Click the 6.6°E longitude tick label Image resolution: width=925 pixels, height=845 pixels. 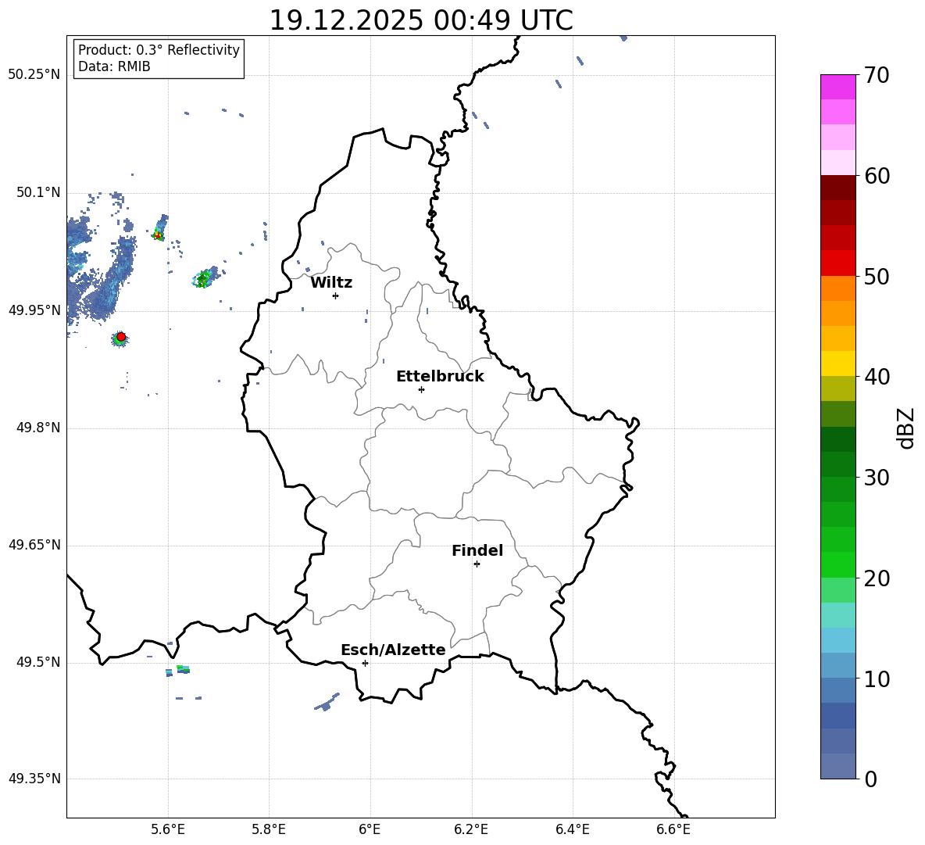click(x=673, y=830)
